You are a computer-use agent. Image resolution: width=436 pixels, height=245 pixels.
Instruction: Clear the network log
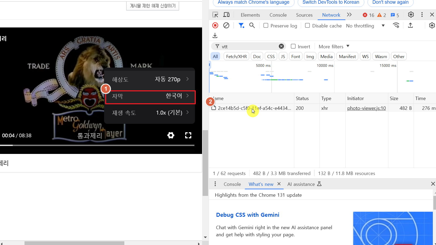coord(226,25)
